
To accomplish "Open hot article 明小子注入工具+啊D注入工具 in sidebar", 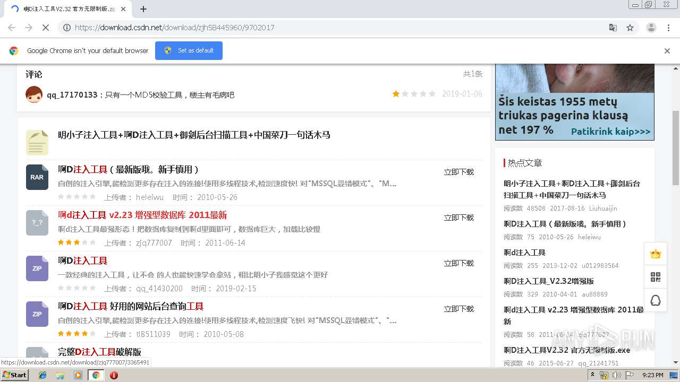I will tap(572, 189).
